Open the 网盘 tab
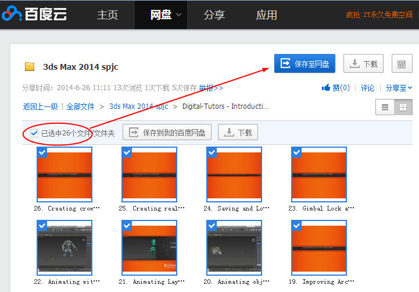 (x=160, y=15)
